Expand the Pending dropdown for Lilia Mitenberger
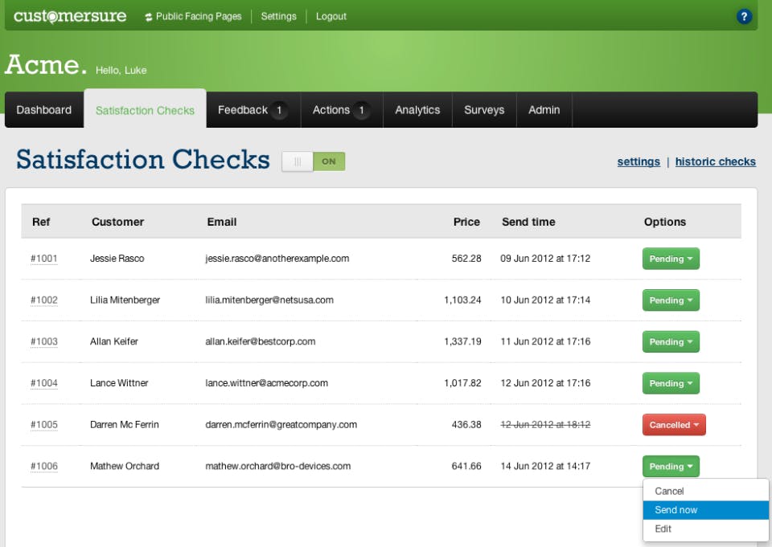The width and height of the screenshot is (772, 547). [x=671, y=300]
